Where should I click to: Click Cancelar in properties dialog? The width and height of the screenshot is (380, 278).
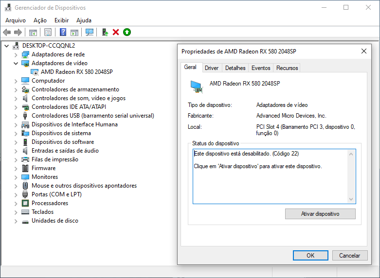350,256
